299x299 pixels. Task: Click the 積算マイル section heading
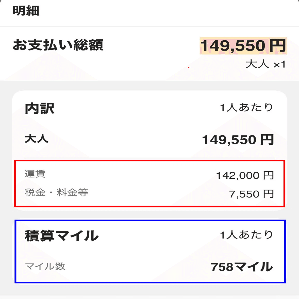pyautogui.click(x=62, y=236)
